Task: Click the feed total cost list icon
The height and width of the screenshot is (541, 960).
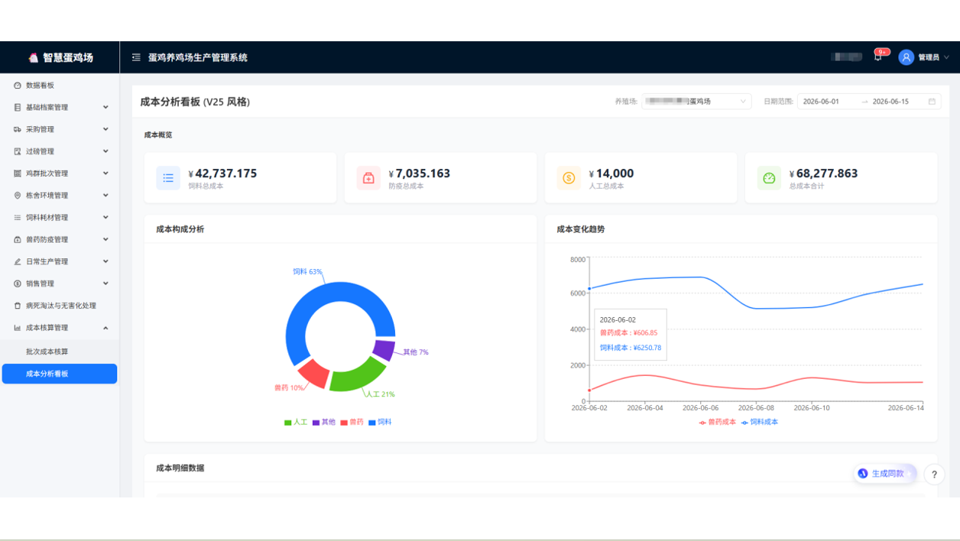Action: tap(168, 178)
